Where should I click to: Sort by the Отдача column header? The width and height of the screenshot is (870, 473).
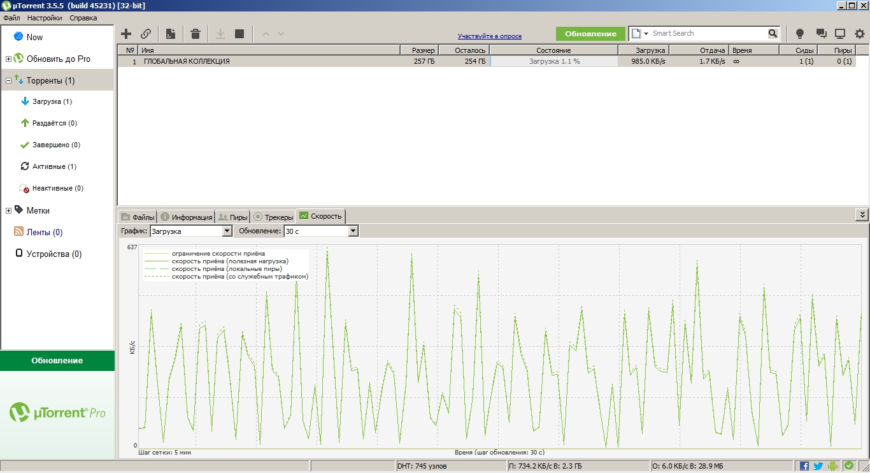(x=699, y=50)
